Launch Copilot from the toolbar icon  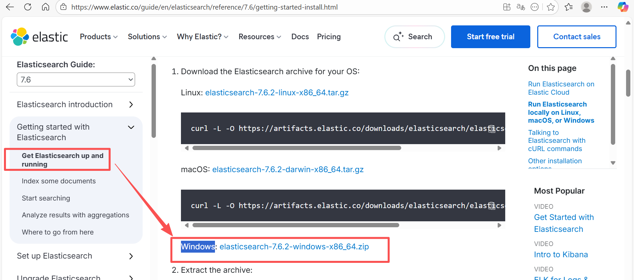coord(623,7)
